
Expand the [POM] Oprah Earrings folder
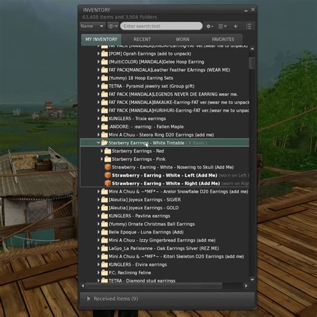point(99,54)
